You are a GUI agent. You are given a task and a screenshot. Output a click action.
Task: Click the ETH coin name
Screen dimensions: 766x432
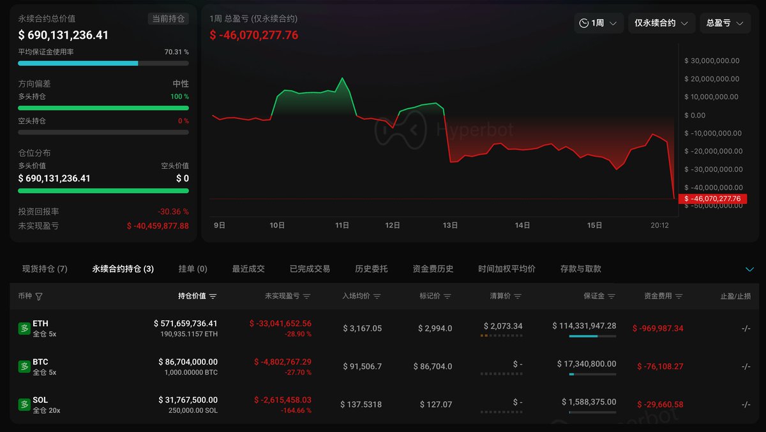pos(40,324)
